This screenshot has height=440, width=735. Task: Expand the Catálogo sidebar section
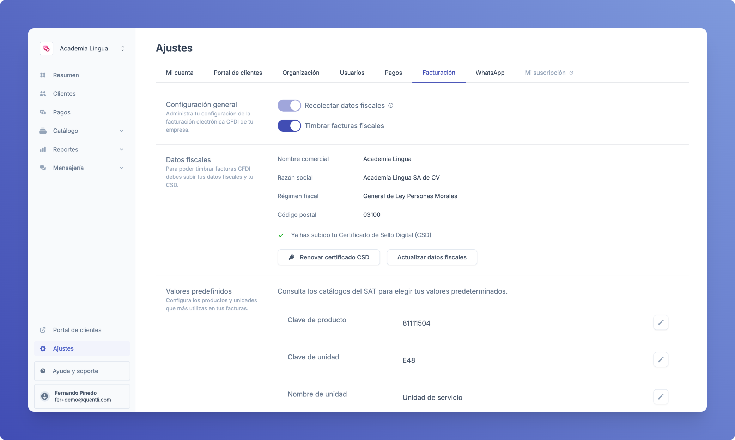(121, 131)
